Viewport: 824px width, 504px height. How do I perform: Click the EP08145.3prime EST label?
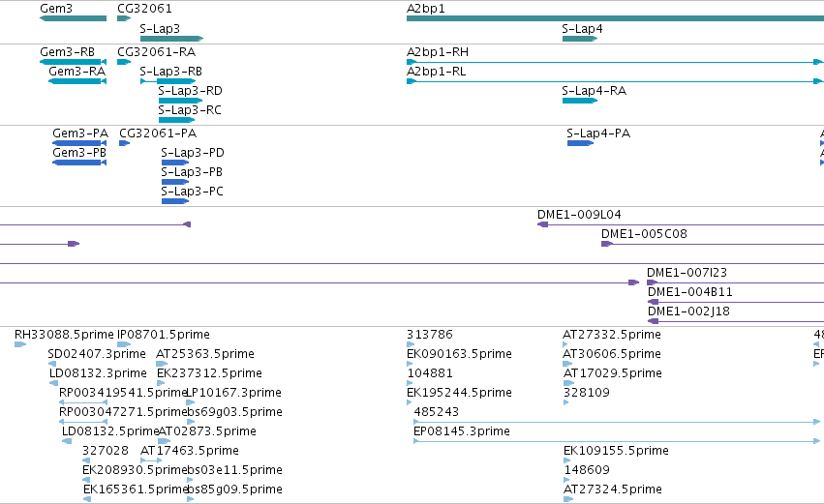click(462, 431)
